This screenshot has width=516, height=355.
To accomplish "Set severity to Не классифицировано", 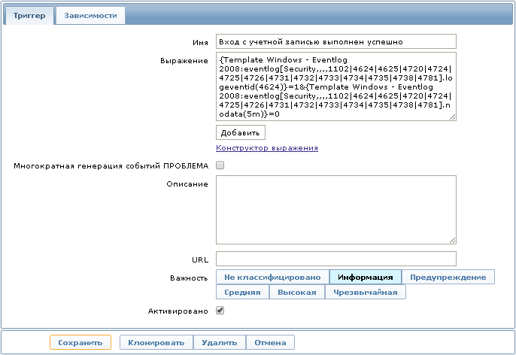I will [272, 278].
